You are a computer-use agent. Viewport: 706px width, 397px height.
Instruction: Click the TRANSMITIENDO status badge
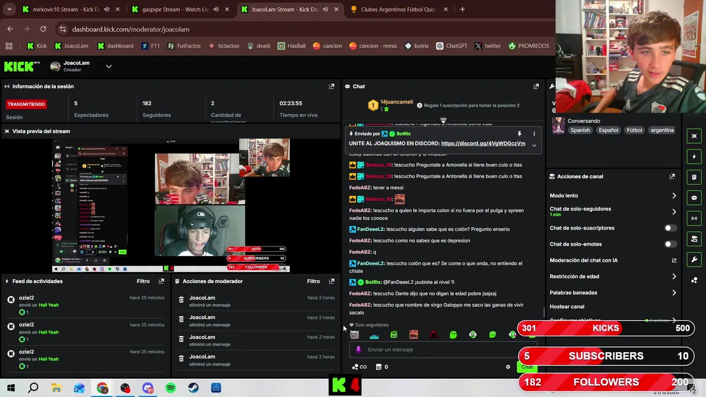coord(26,104)
